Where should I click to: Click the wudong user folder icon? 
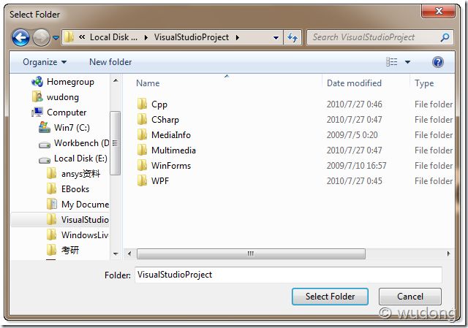pos(37,96)
